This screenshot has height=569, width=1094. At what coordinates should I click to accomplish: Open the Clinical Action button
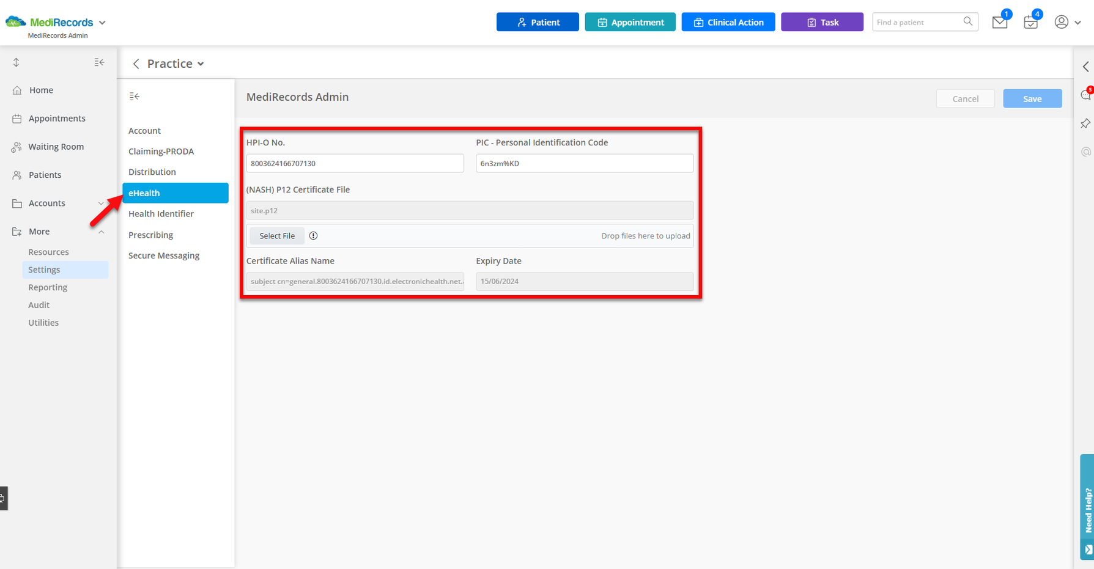[728, 22]
